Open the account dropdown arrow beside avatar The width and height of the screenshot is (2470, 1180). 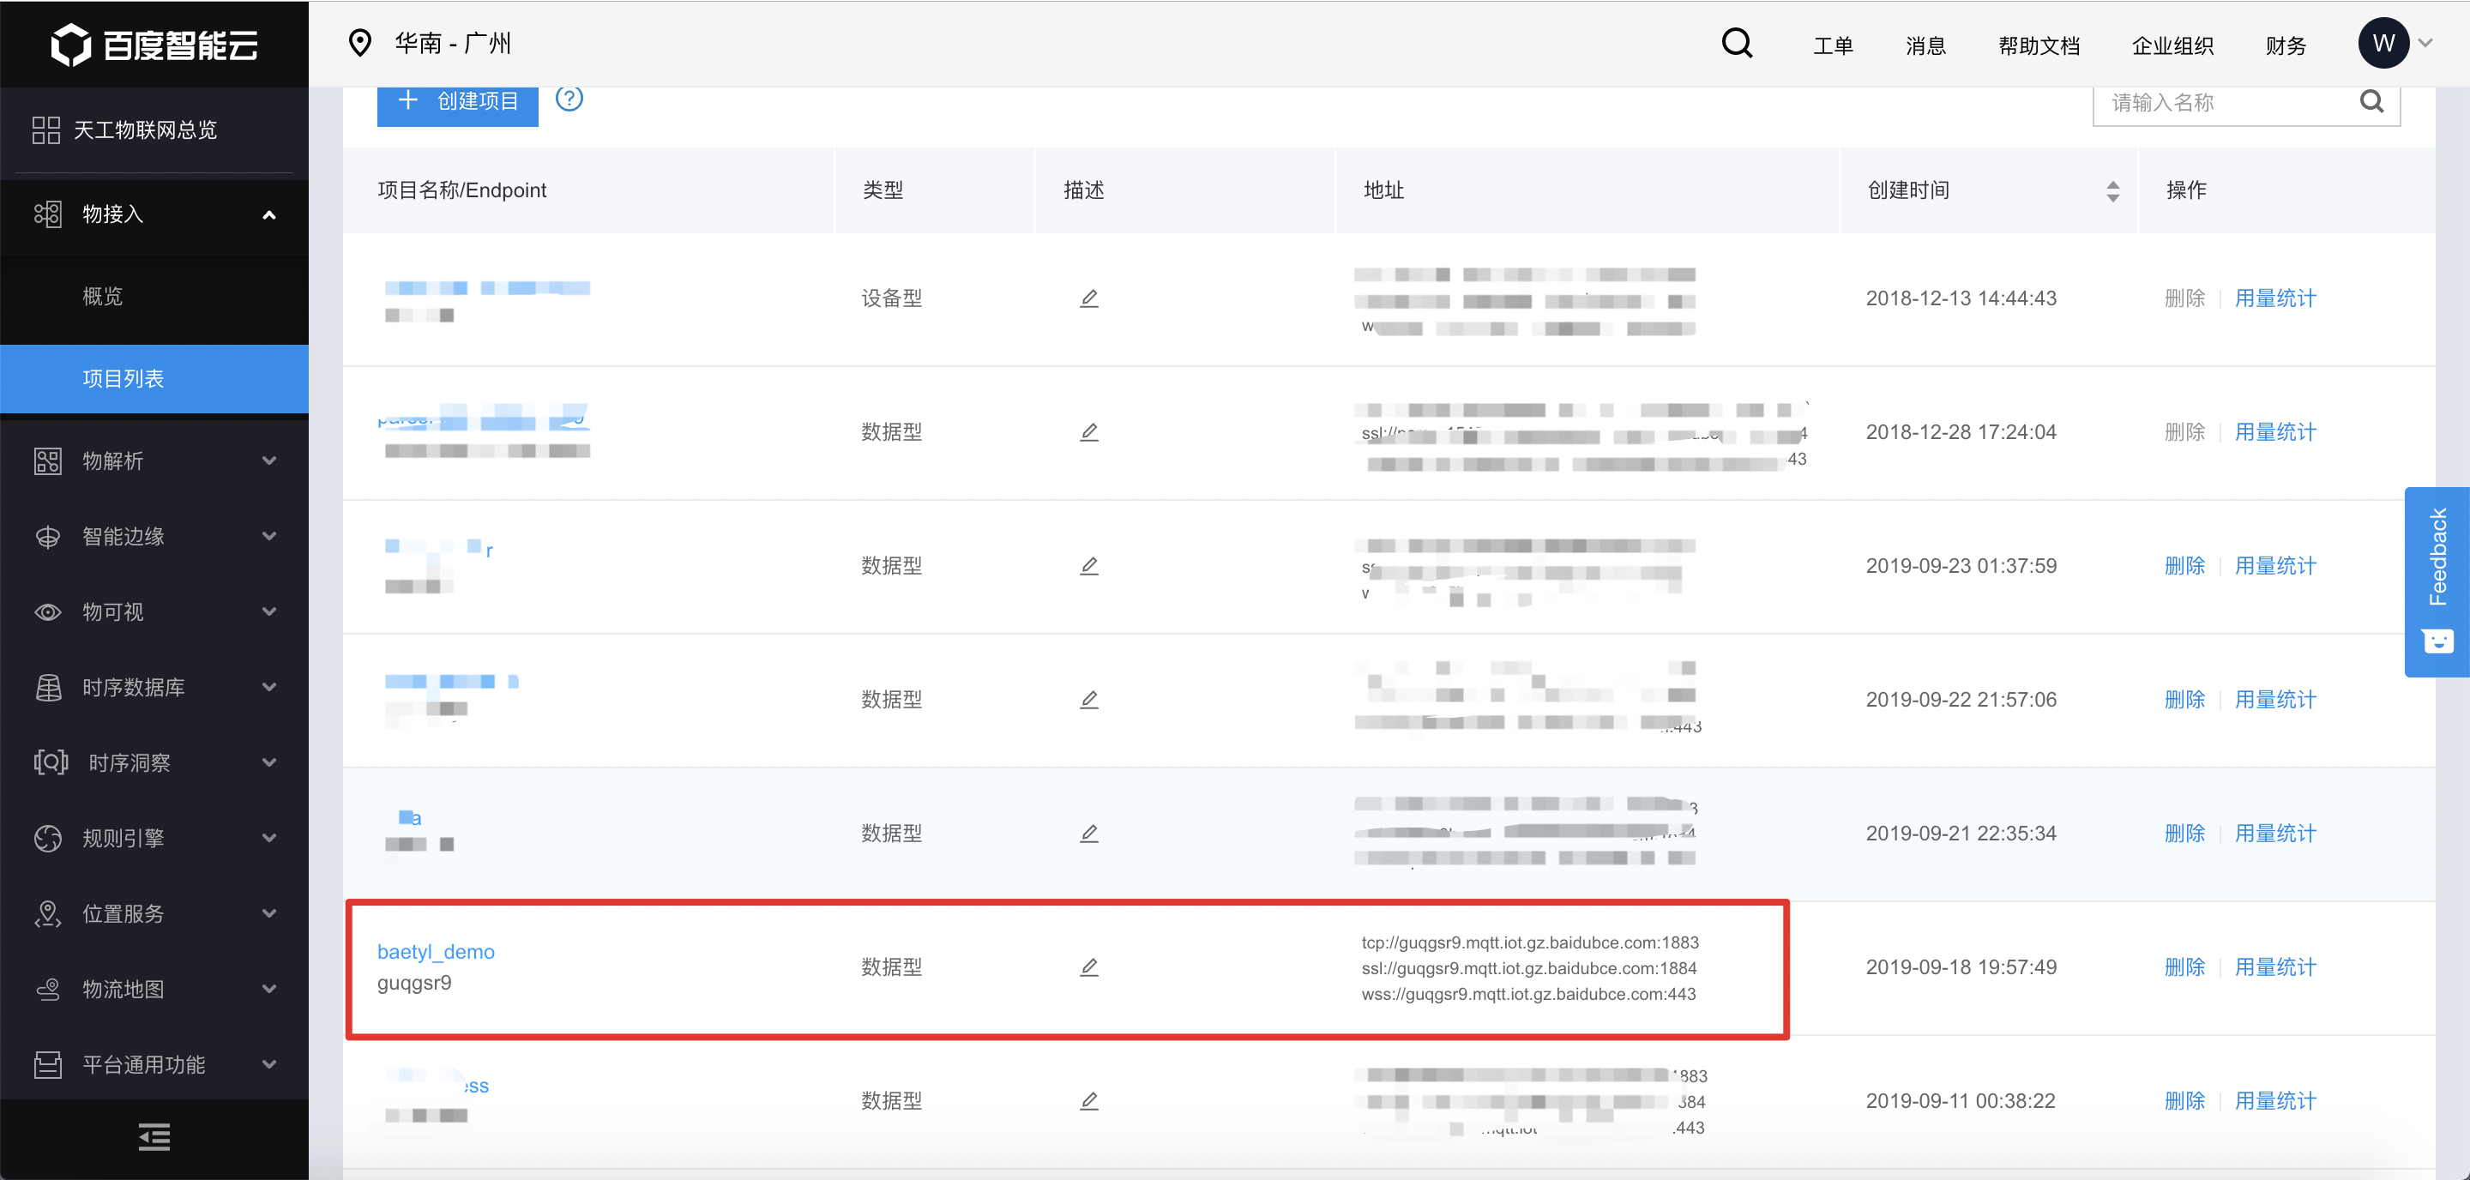[2426, 43]
